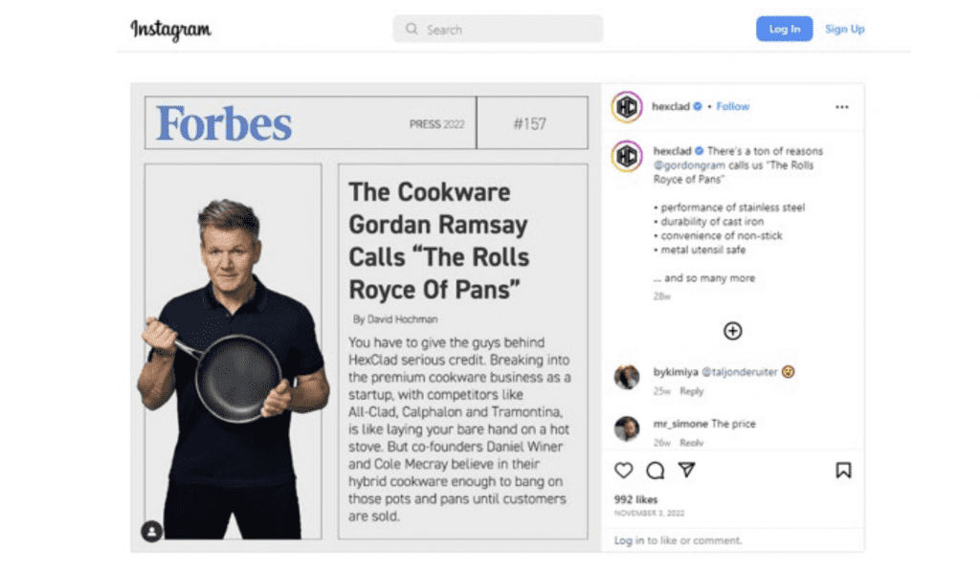Load more comments with the plus circle
Screen dimensions: 980x570
732,331
